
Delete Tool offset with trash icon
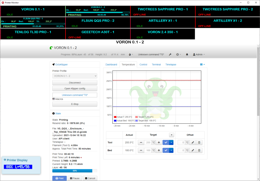199,142
